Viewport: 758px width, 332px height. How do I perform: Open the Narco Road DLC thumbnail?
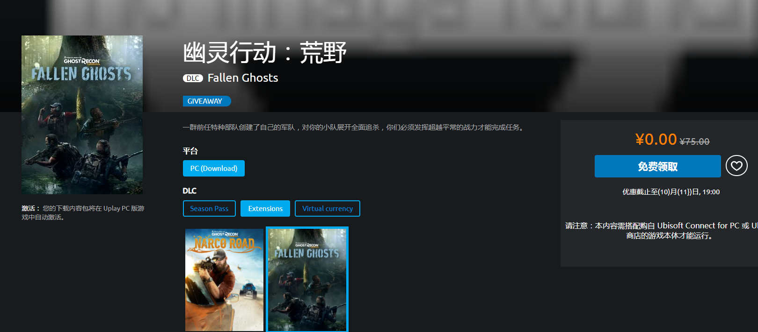(x=224, y=280)
